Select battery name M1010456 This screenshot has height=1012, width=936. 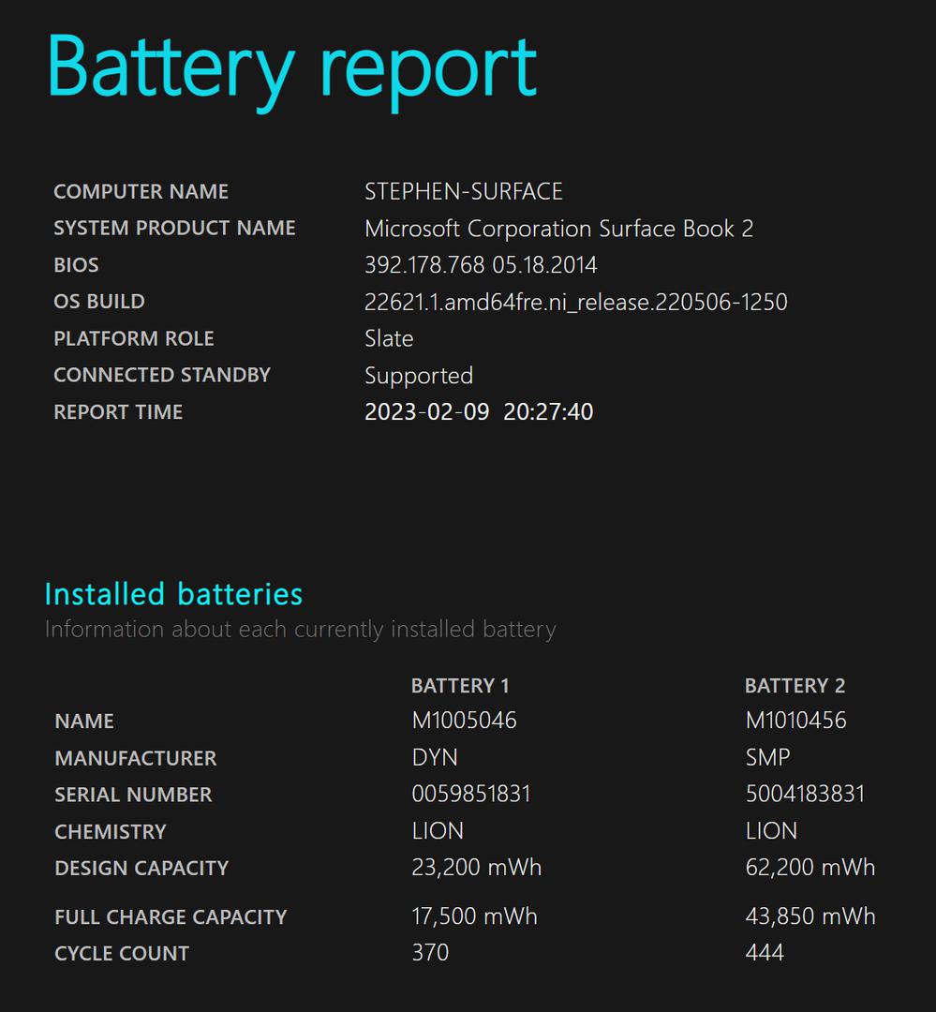click(795, 721)
